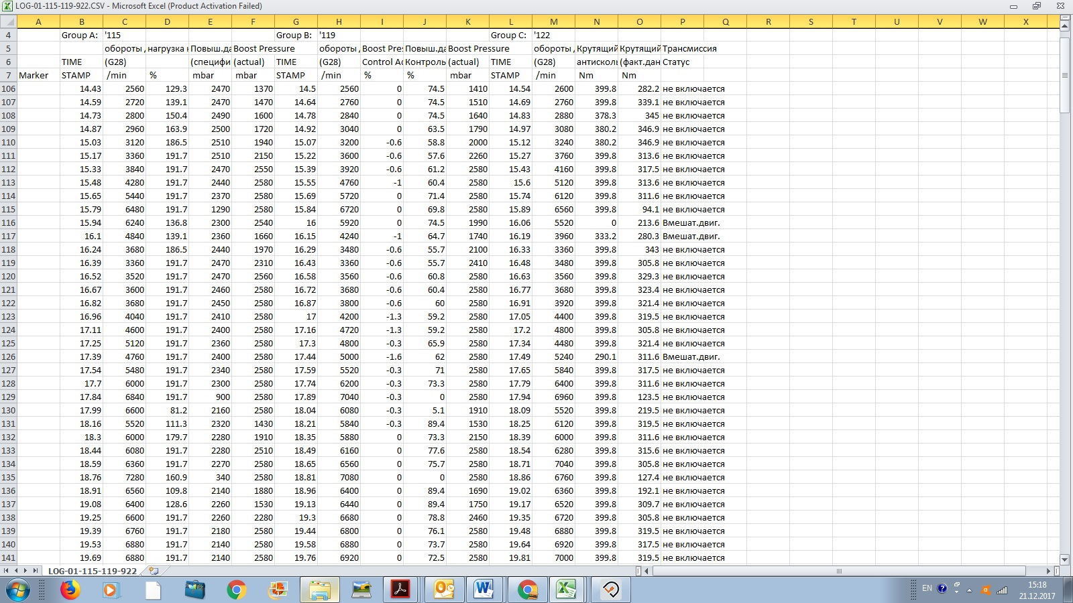Click the Excel taskbar button
Image resolution: width=1073 pixels, height=603 pixels.
pyautogui.click(x=567, y=590)
